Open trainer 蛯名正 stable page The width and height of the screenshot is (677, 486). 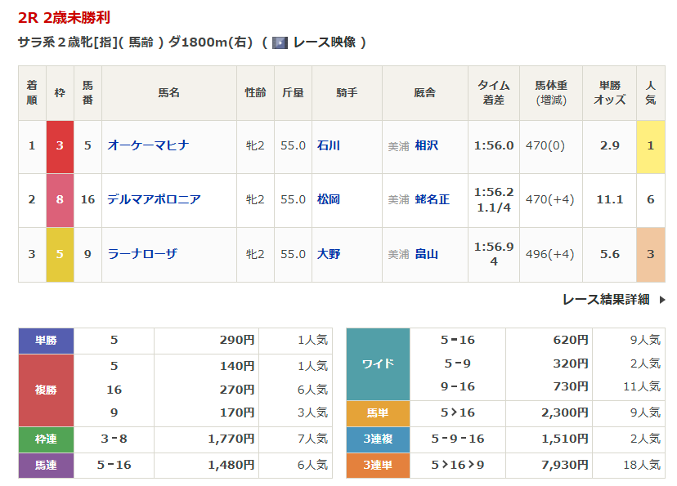432,199
